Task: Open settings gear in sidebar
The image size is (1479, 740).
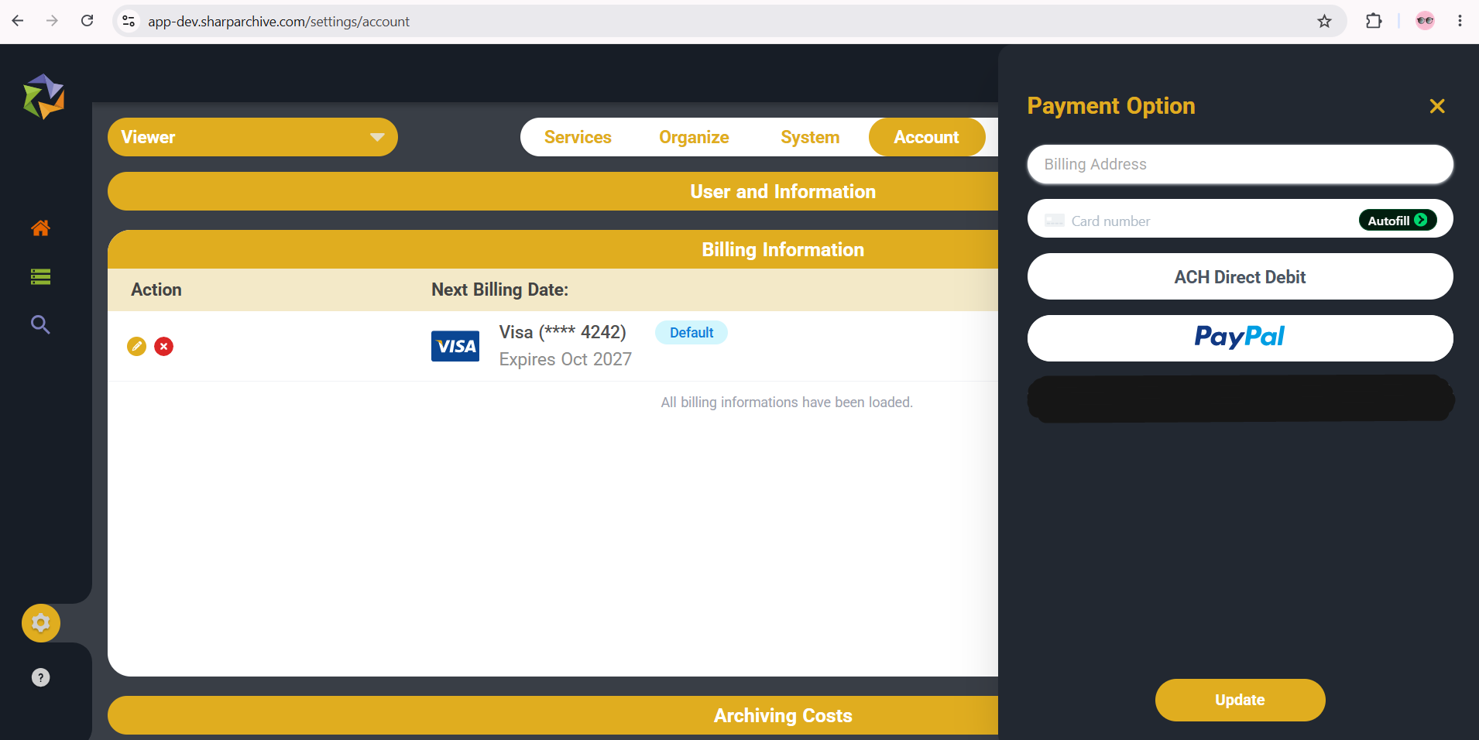Action: [x=41, y=623]
